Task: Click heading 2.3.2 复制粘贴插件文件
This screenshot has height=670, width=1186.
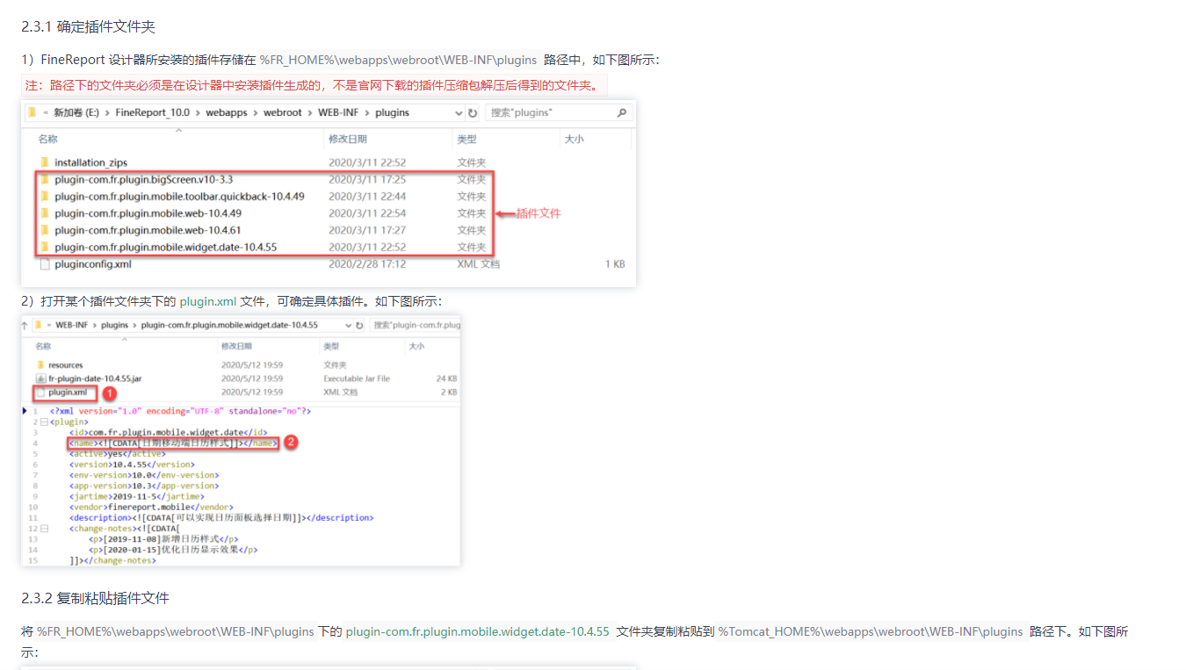Action: pos(95,598)
